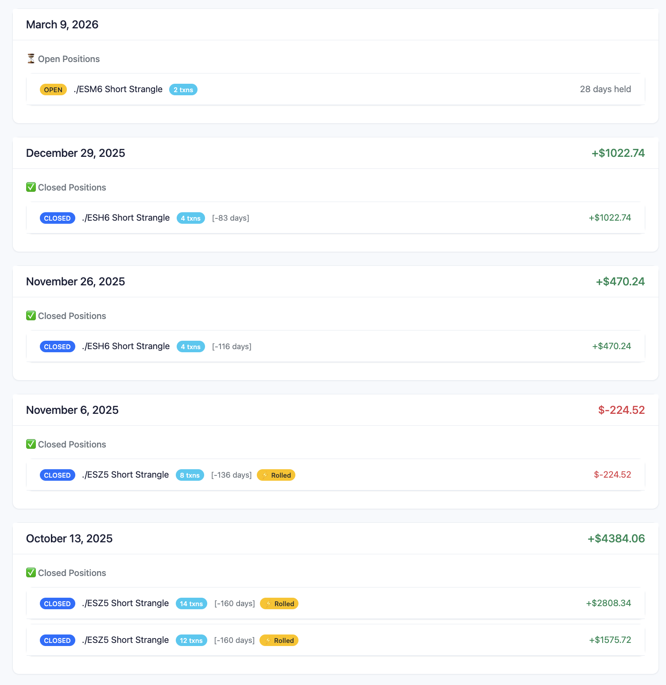Click the green checkmark icon under October 13, 2025
This screenshot has height=685, width=666.
31,573
